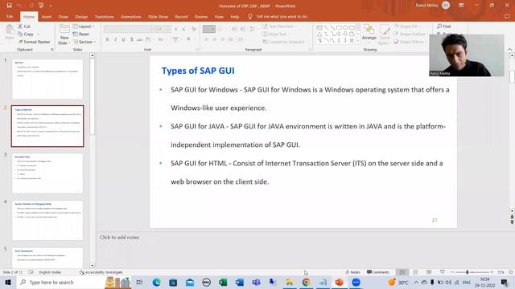Open the Shape Outline dropdown
Viewport: 515px width, 289px height.
click(411, 34)
